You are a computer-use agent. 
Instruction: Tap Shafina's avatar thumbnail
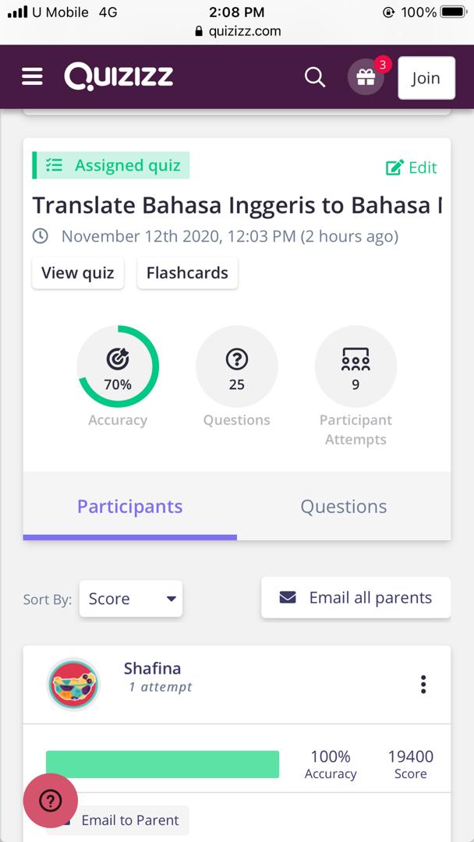click(x=73, y=685)
